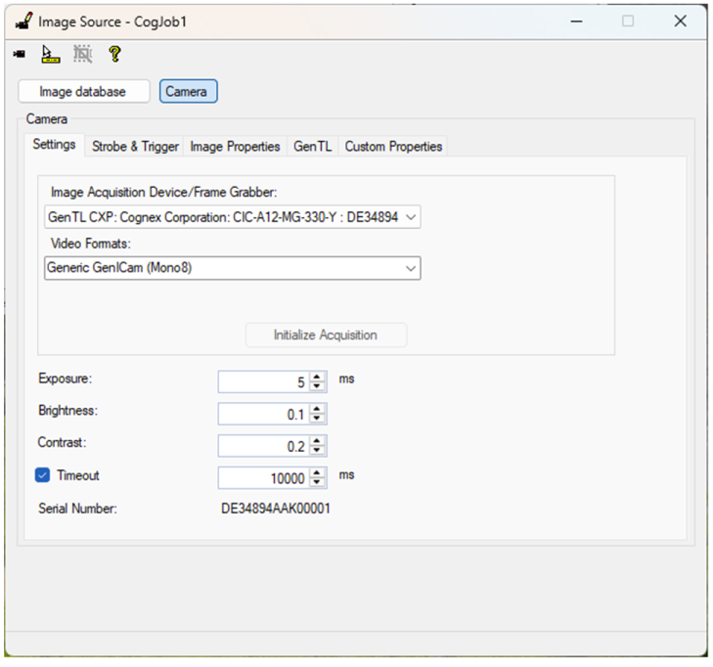Viewport: 713px width, 667px height.
Task: Click the serial number DE34894AAK00001 text
Action: click(x=276, y=509)
